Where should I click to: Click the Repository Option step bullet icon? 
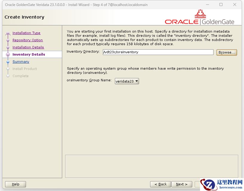coord(8,40)
